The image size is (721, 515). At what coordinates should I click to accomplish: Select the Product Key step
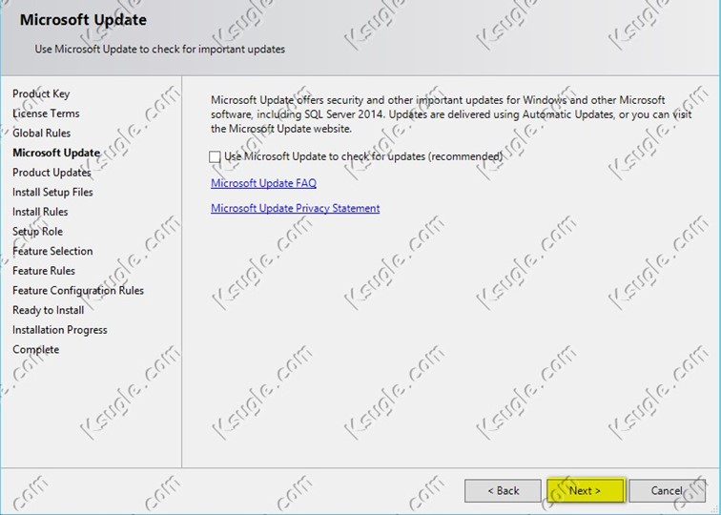click(41, 93)
